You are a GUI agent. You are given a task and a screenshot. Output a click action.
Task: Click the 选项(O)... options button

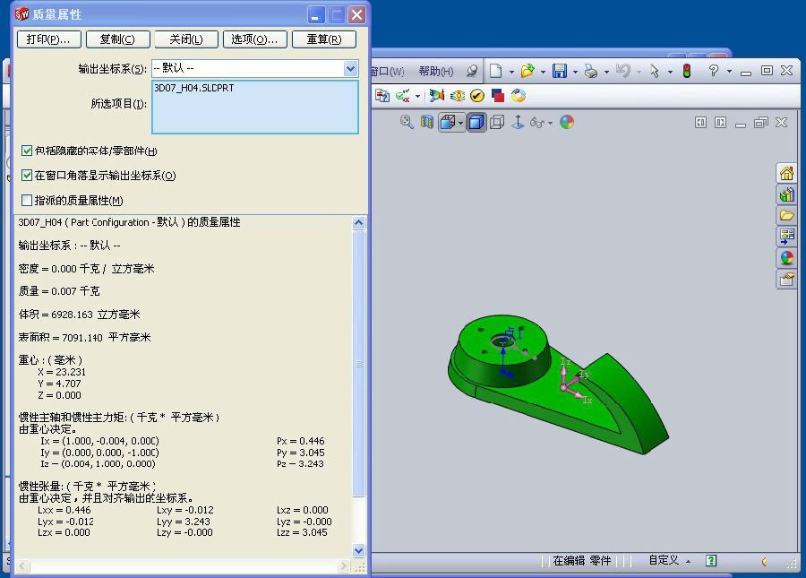click(x=254, y=39)
